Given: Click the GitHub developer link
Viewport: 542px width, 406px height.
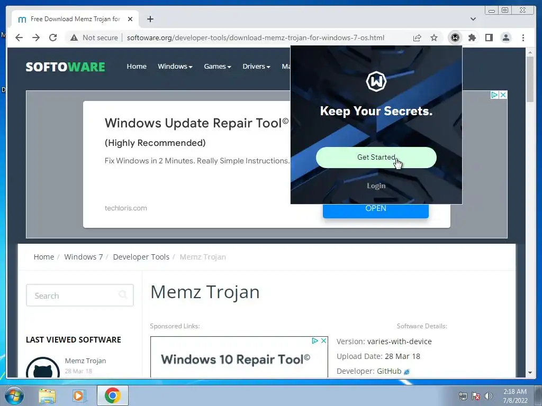Looking at the screenshot, I should [389, 371].
